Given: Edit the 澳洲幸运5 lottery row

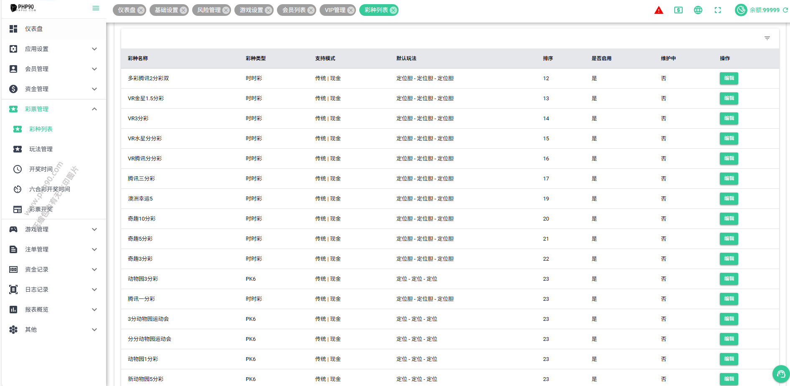Looking at the screenshot, I should (729, 198).
